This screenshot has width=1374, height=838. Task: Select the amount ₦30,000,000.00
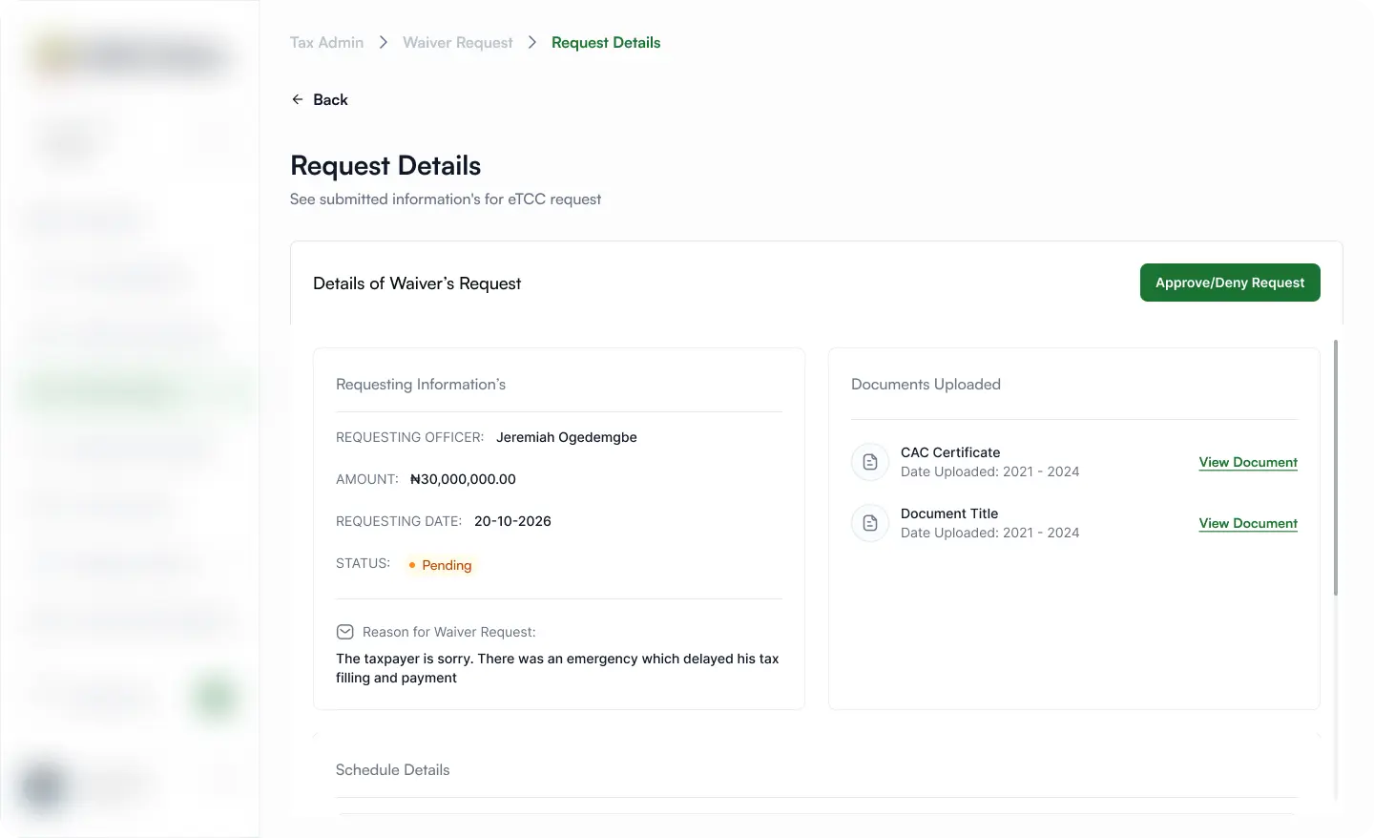[463, 479]
